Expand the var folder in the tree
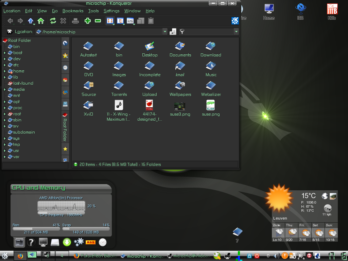The image size is (348, 261). (x=5, y=157)
